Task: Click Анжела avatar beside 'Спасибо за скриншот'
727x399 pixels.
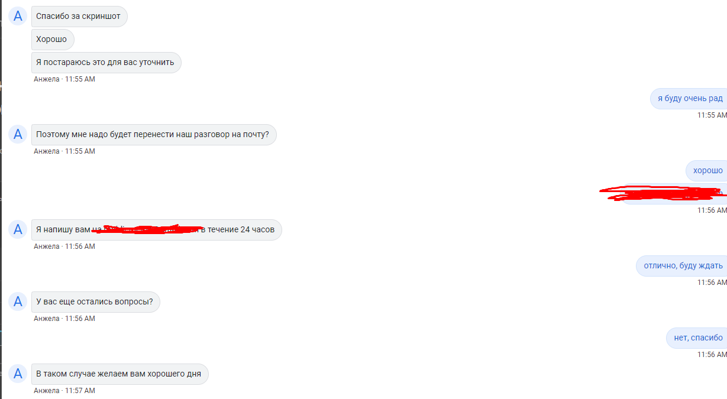Action: click(x=18, y=16)
